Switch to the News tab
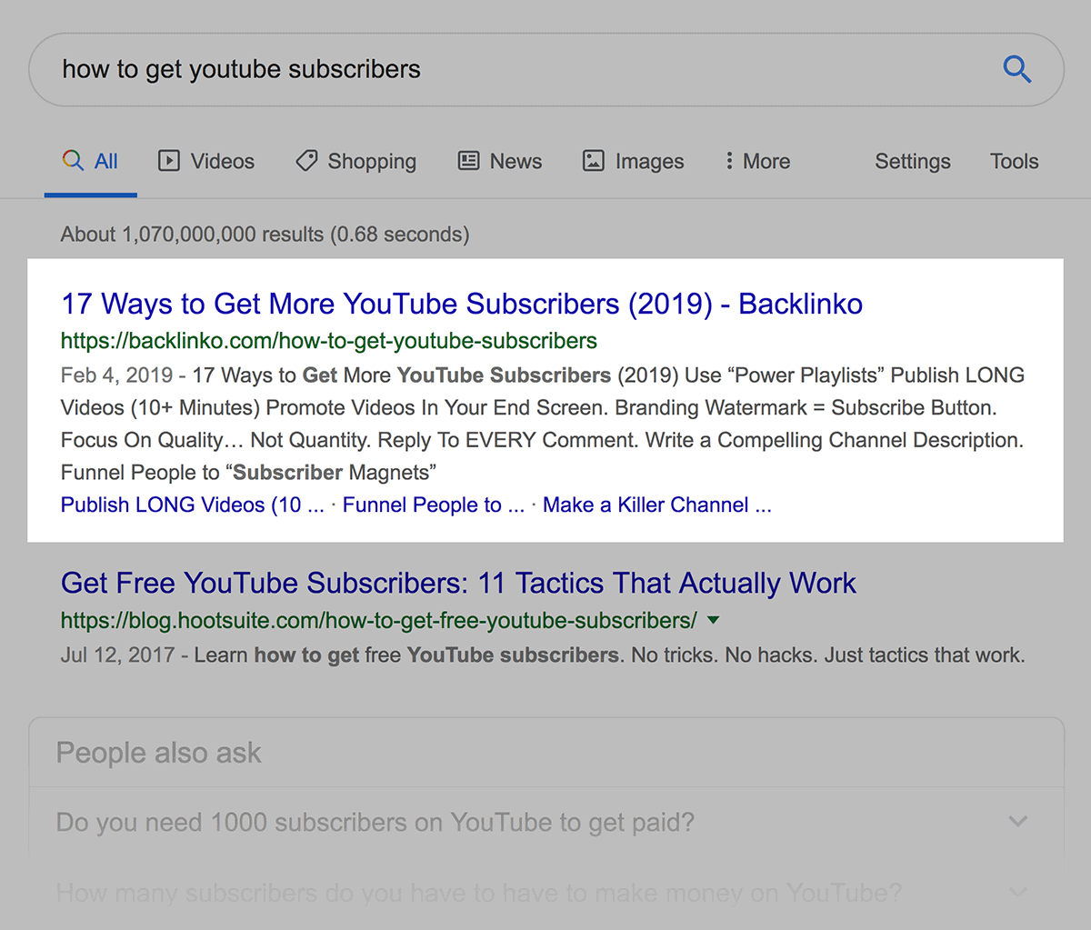The width and height of the screenshot is (1091, 930). tap(500, 161)
